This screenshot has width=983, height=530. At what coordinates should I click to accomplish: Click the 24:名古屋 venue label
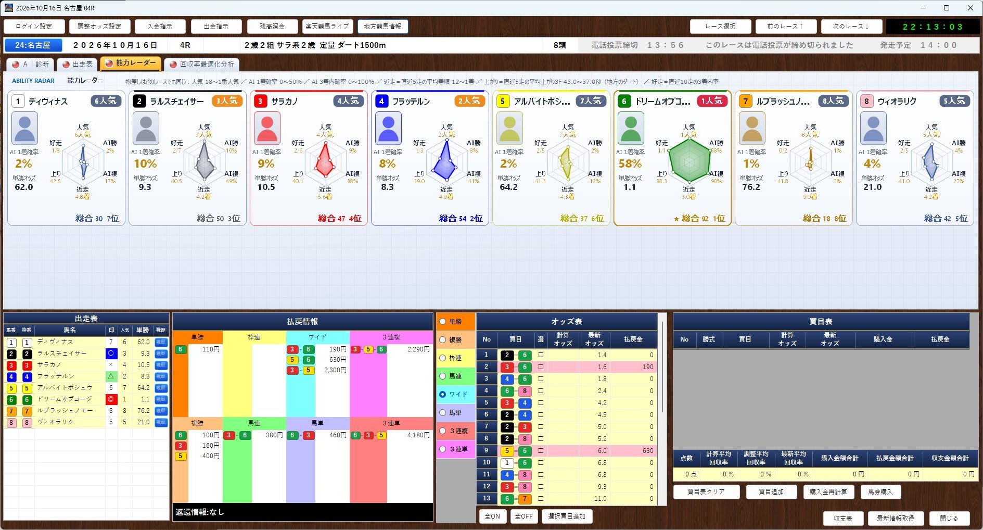(33, 45)
